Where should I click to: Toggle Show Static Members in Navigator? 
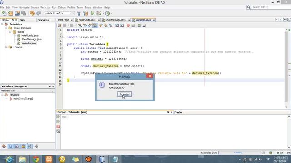(17, 146)
